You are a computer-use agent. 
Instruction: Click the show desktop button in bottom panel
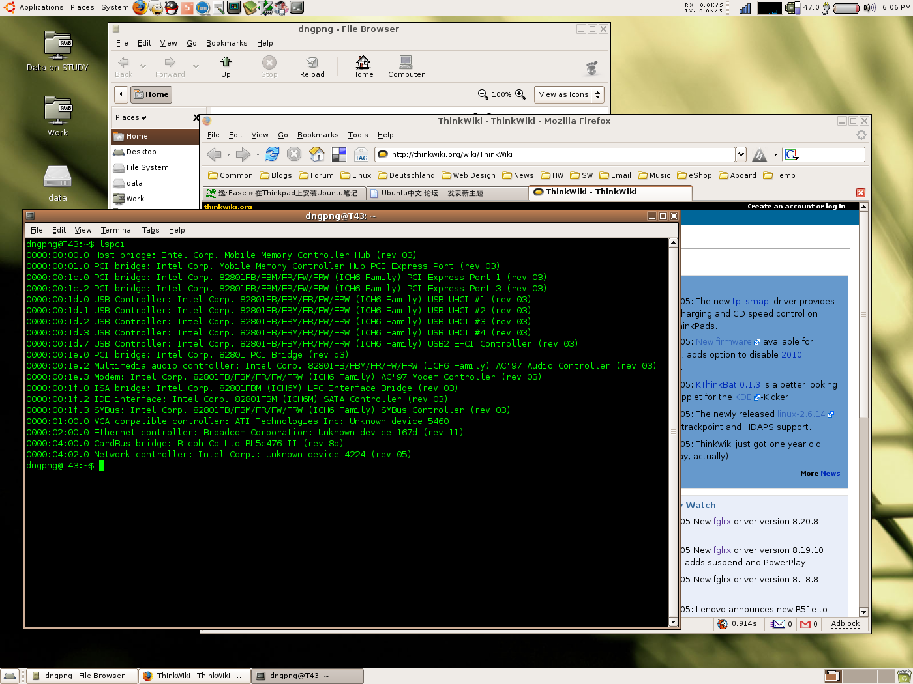[10, 676]
